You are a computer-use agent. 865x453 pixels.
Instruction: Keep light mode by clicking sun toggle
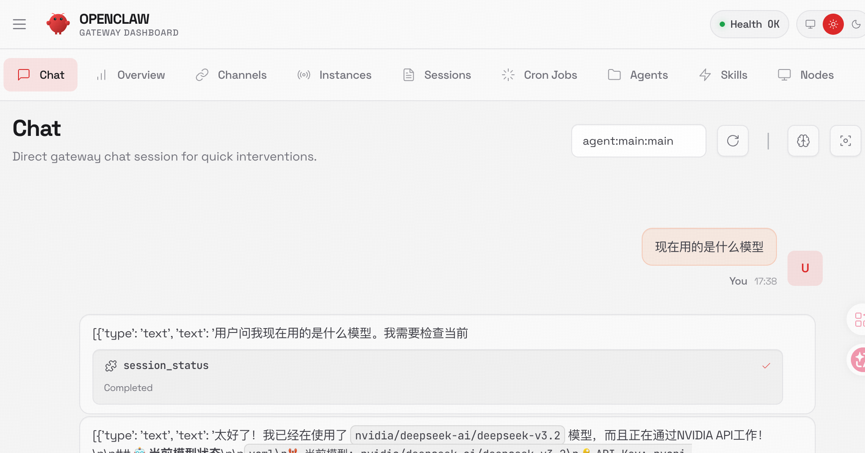[833, 24]
